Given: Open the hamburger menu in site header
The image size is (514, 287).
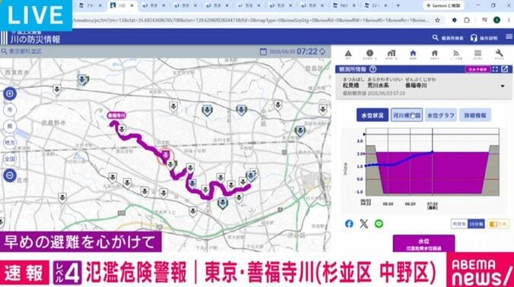Looking at the screenshot, I should coord(509,37).
